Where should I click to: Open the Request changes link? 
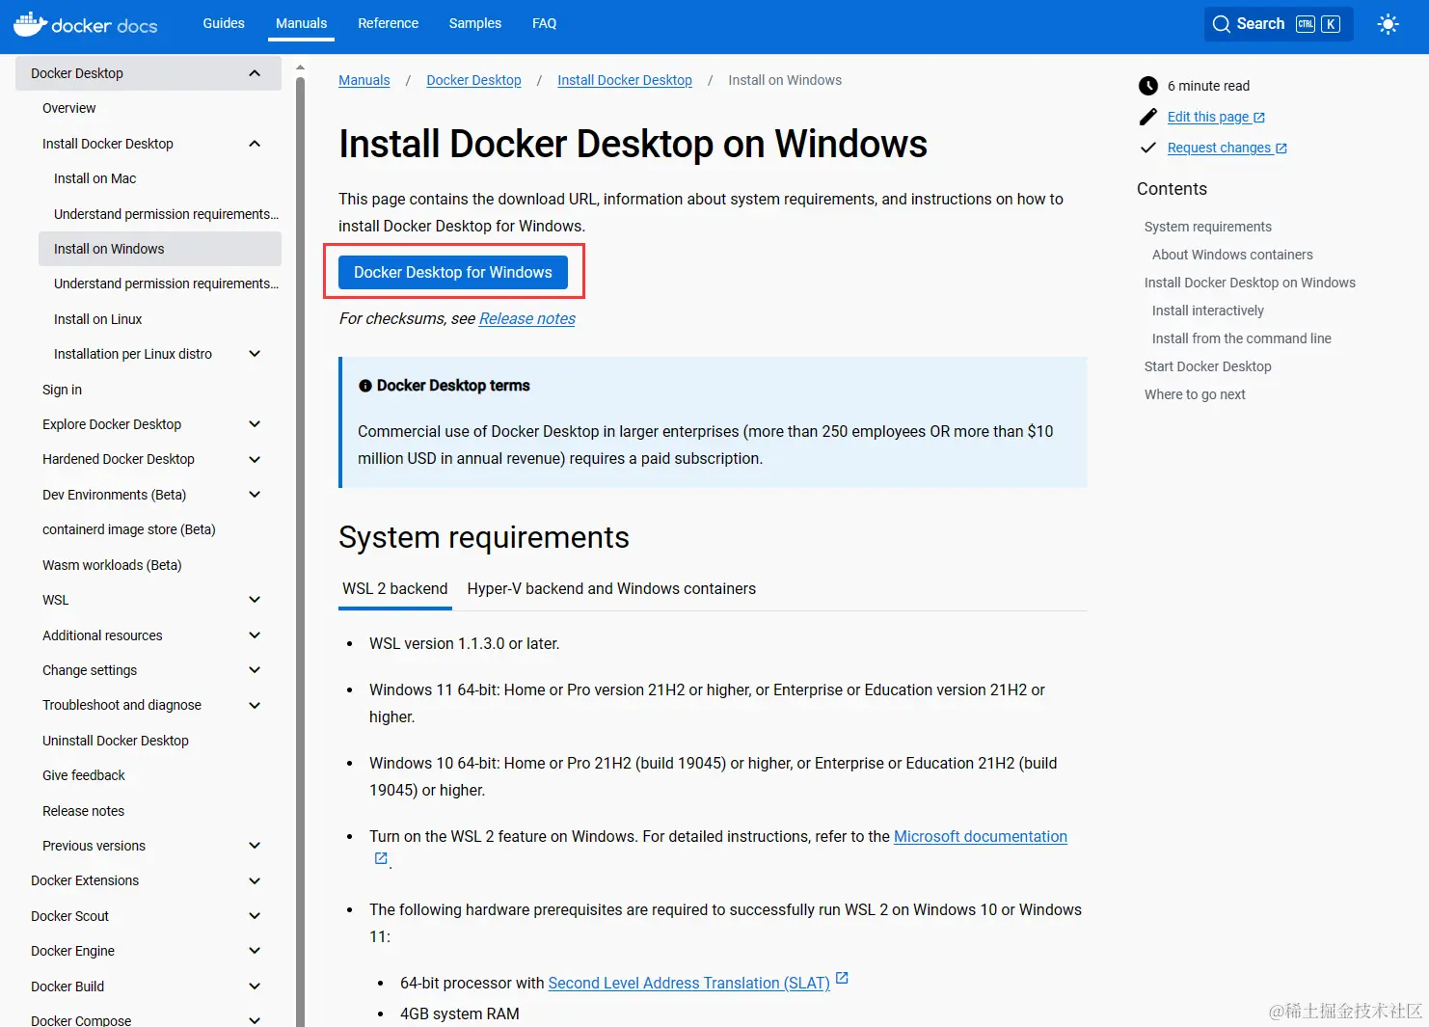(1227, 148)
